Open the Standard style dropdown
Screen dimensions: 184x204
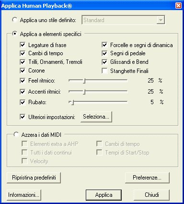tap(161, 20)
